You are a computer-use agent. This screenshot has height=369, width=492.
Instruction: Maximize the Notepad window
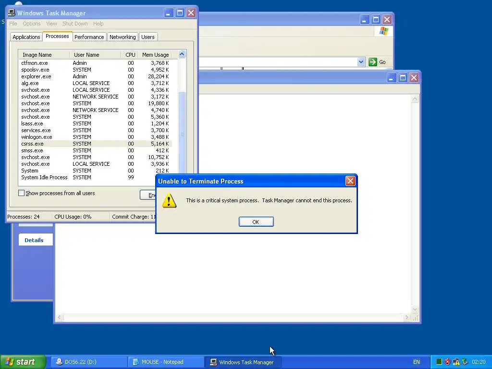tap(403, 77)
